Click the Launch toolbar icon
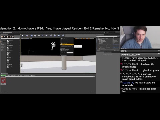This screenshot has width=160, height=120. point(63,36)
